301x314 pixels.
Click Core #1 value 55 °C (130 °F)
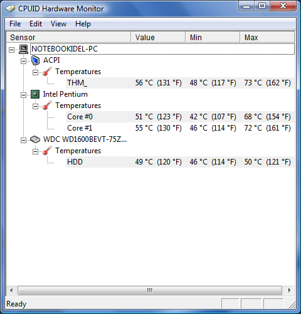click(158, 128)
